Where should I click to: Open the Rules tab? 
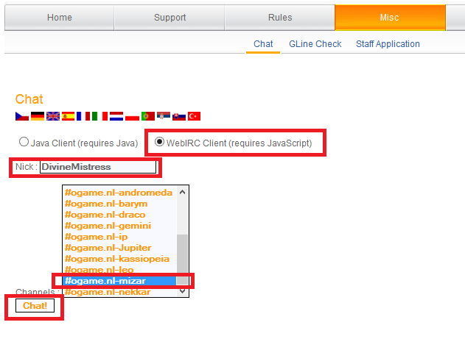[280, 18]
